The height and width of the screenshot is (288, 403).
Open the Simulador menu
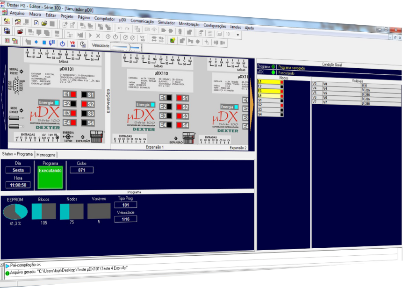[x=166, y=22]
